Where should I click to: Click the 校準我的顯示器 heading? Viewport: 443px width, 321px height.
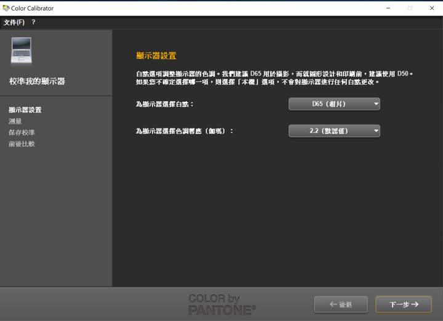pos(37,81)
